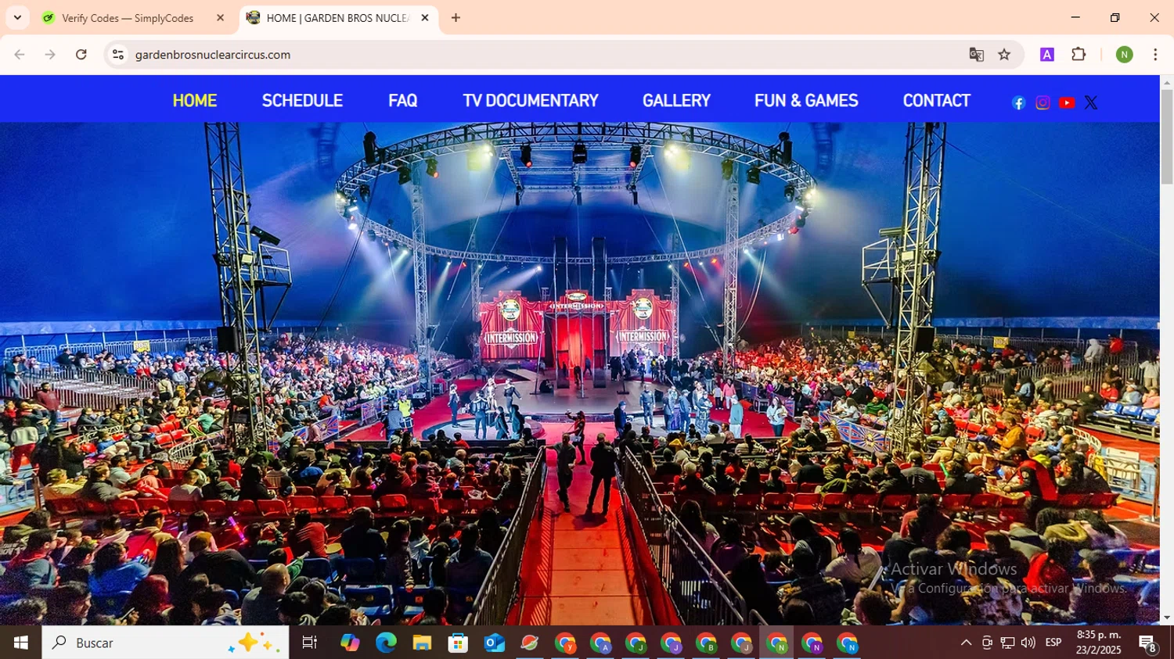Image resolution: width=1174 pixels, height=659 pixels.
Task: Open Microsoft Store from taskbar
Action: pyautogui.click(x=458, y=643)
